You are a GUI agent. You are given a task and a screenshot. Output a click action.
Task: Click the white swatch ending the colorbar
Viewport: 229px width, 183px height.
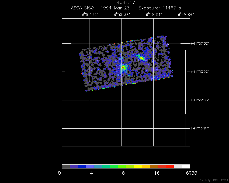coord(186,166)
